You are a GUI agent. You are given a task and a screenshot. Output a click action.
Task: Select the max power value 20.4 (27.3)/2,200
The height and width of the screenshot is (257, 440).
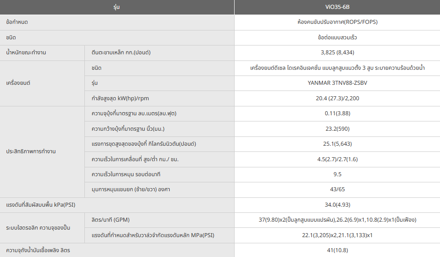pos(337,98)
